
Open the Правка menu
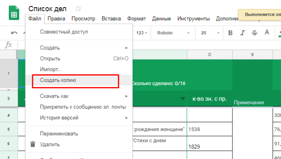(56, 18)
